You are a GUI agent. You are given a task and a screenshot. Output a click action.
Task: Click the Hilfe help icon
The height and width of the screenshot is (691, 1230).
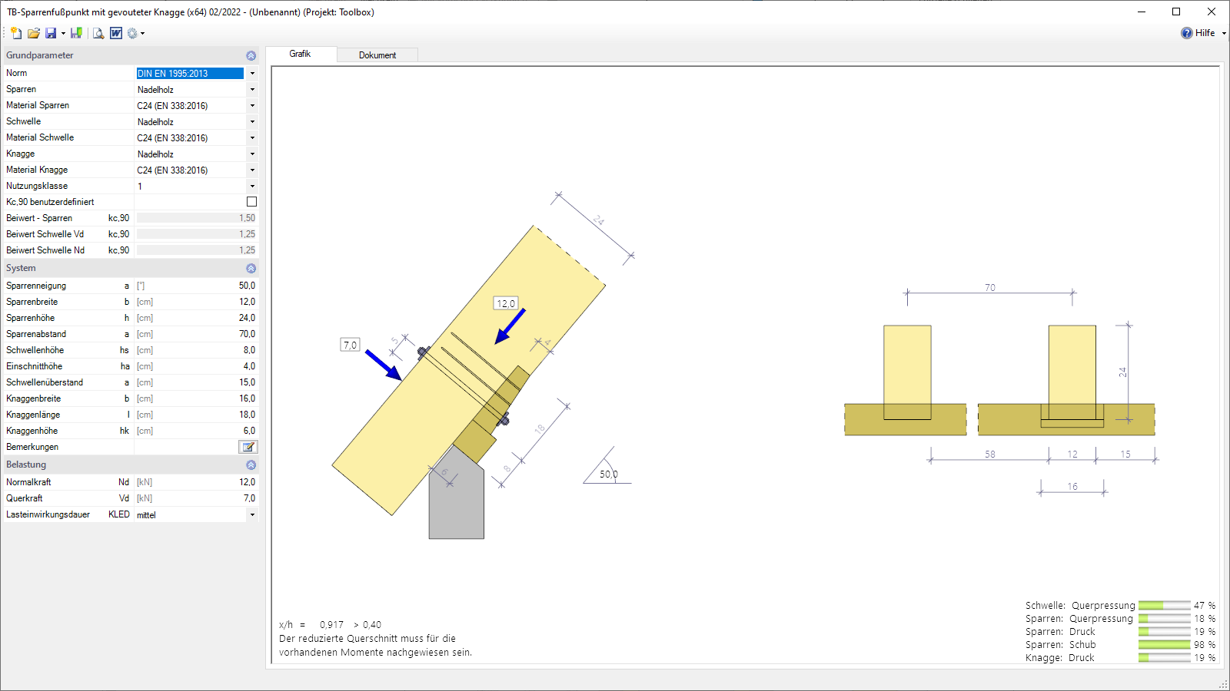tap(1187, 33)
